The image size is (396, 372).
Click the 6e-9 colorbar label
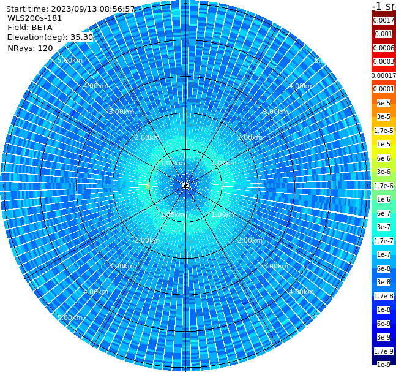384,324
